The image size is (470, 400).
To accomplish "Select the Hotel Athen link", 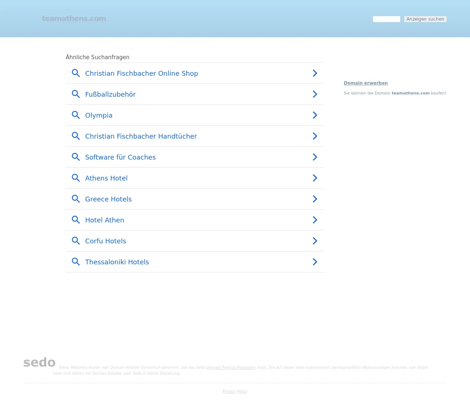I will (x=105, y=220).
